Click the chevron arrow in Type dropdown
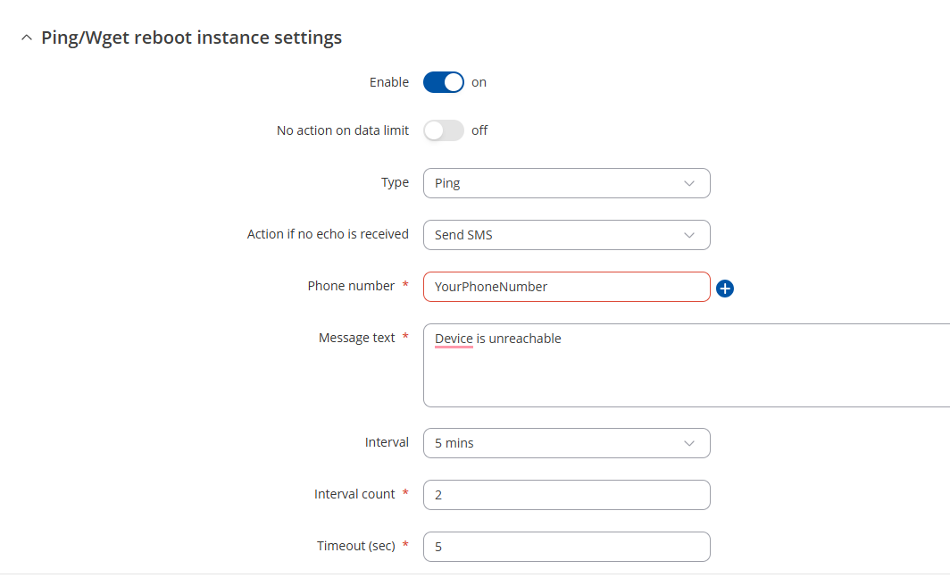 [689, 183]
